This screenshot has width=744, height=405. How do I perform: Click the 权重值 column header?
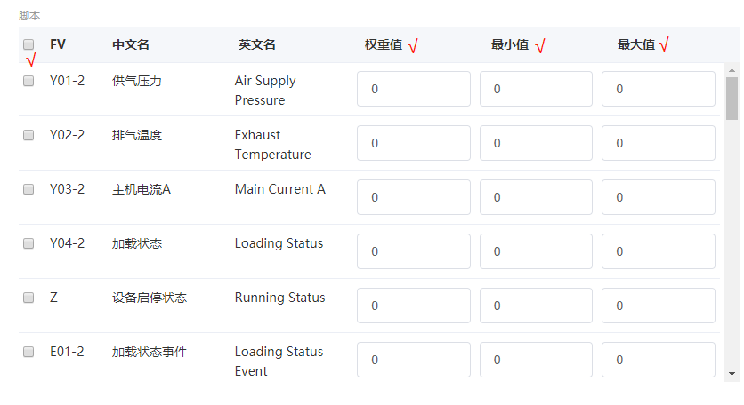coord(384,44)
